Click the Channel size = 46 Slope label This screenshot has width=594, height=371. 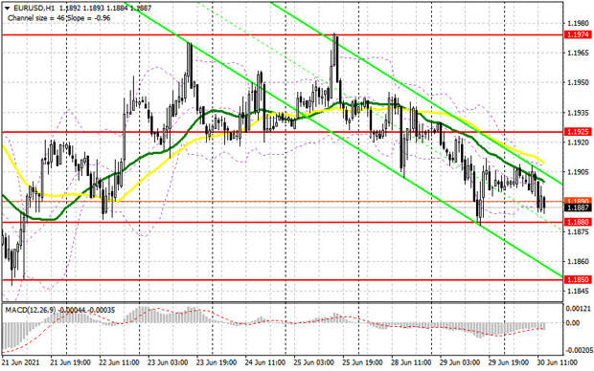(x=59, y=18)
